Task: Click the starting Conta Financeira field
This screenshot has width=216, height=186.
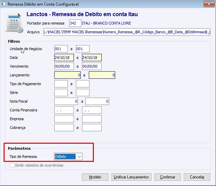Action: (64, 110)
